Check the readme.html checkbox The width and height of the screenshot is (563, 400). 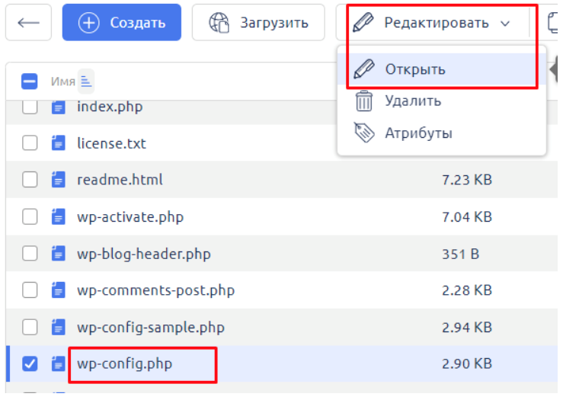[30, 180]
